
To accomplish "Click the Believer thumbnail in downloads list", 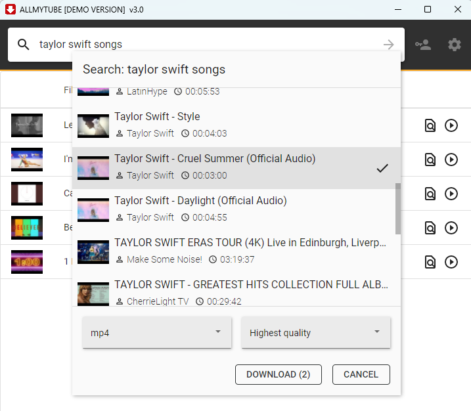I will click(27, 228).
